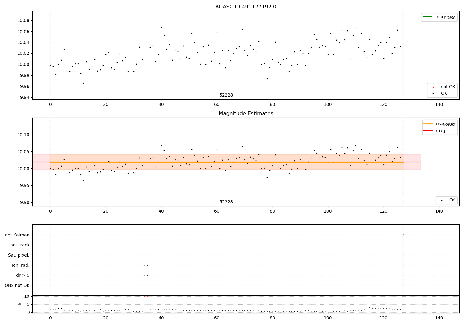Click the 'Ion. rad.' axis label
Screen dimensions: 464x325
[21, 266]
